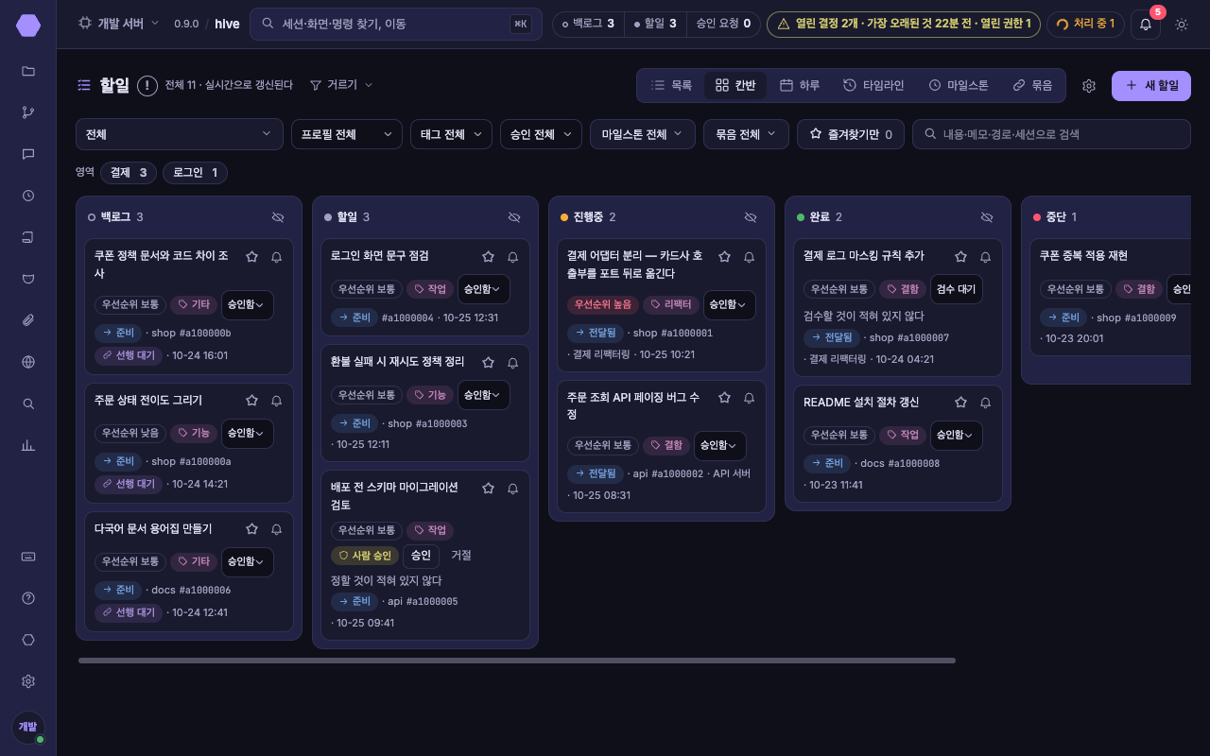The width and height of the screenshot is (1210, 756).
Task: Click the bell on 결제 로그 마스킹 규칙 추가 card
Action: point(985,256)
